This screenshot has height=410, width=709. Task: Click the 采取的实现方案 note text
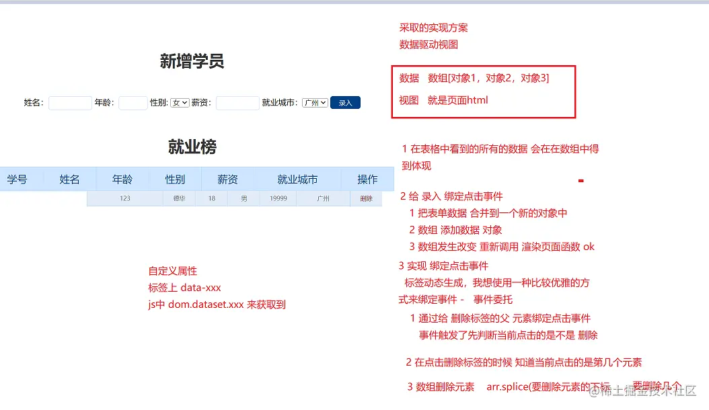click(433, 28)
